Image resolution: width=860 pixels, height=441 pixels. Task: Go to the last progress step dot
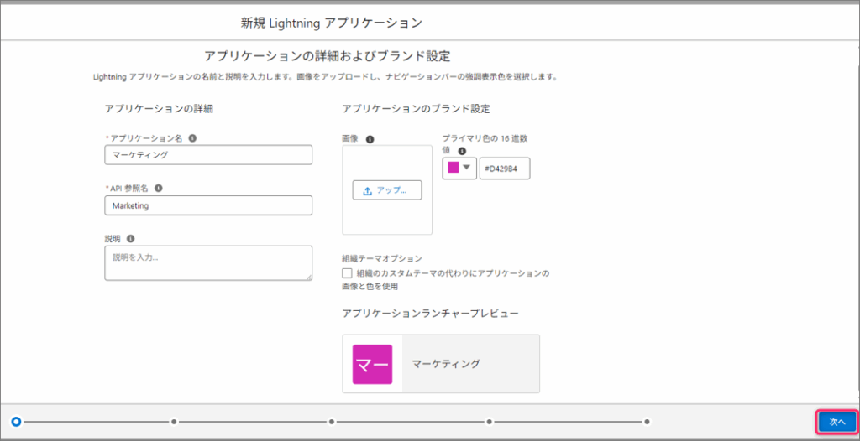pos(647,422)
